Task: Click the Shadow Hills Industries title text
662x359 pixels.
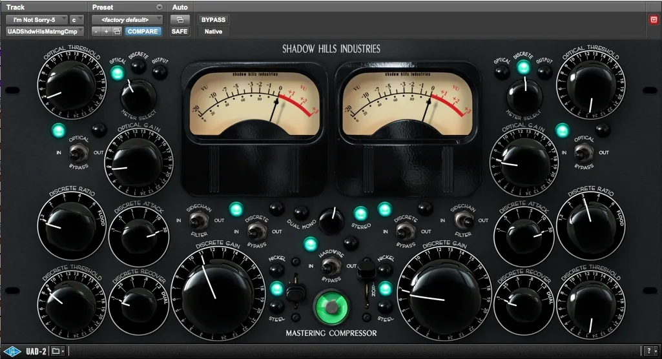Action: [331, 49]
